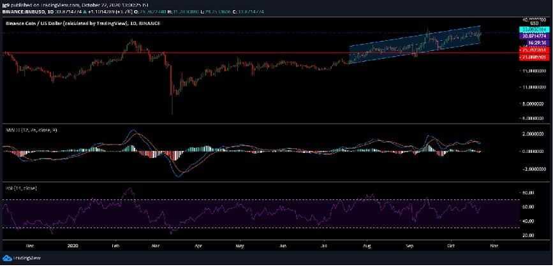The width and height of the screenshot is (553, 267).
Task: Click the Nov label on time axis
Action: (494, 244)
